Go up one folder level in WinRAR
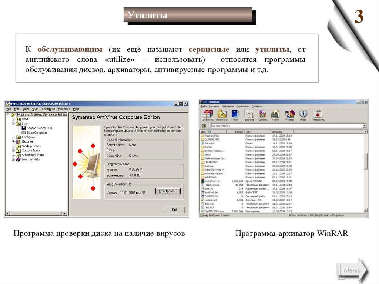Screen dimensions: 379x284 click(204, 126)
